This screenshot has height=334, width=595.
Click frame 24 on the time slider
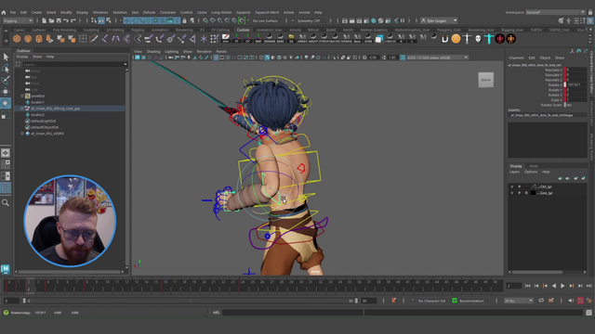[x=243, y=286]
